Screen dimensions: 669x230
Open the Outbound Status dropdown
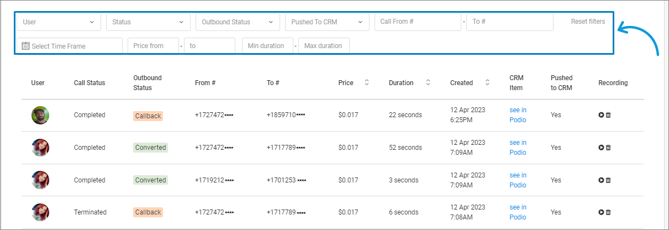[238, 22]
